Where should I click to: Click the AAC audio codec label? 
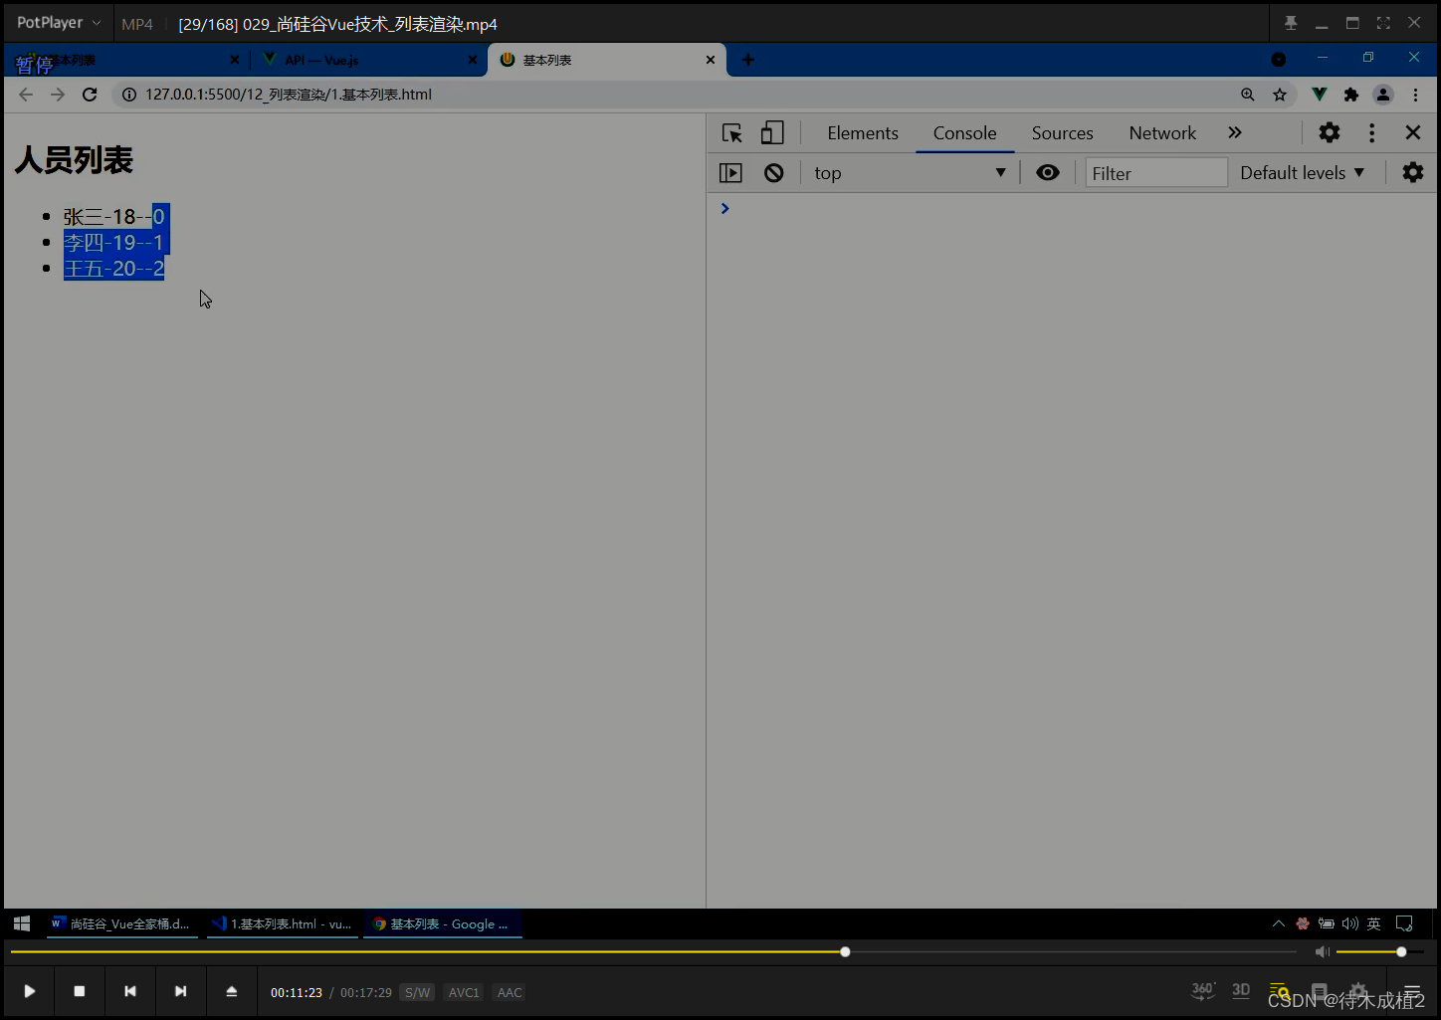click(510, 992)
